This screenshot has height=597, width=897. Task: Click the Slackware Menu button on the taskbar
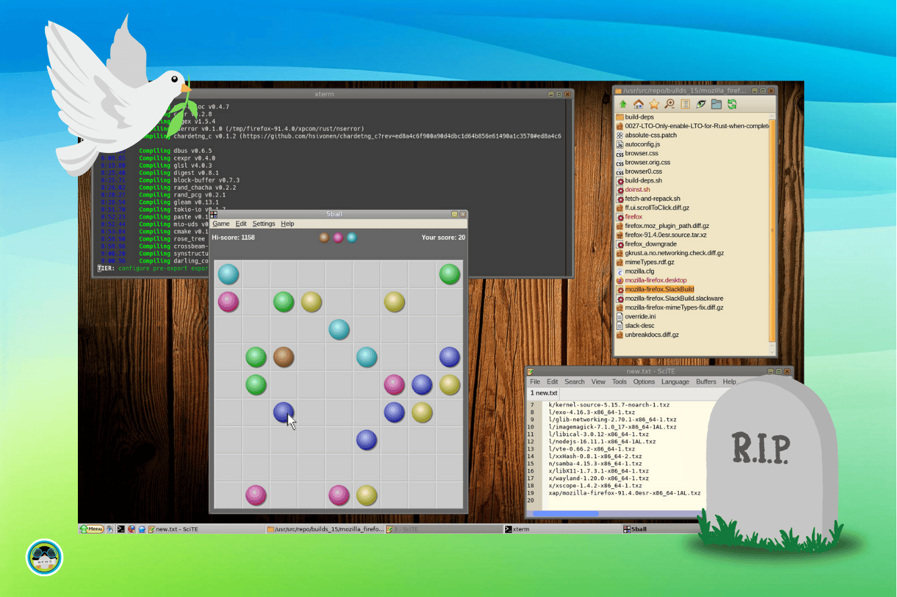click(91, 529)
